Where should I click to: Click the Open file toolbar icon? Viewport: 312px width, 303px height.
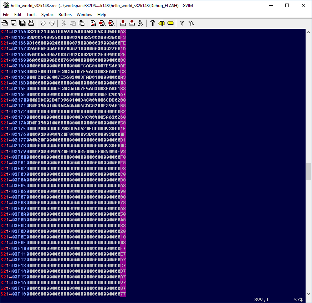click(5, 23)
